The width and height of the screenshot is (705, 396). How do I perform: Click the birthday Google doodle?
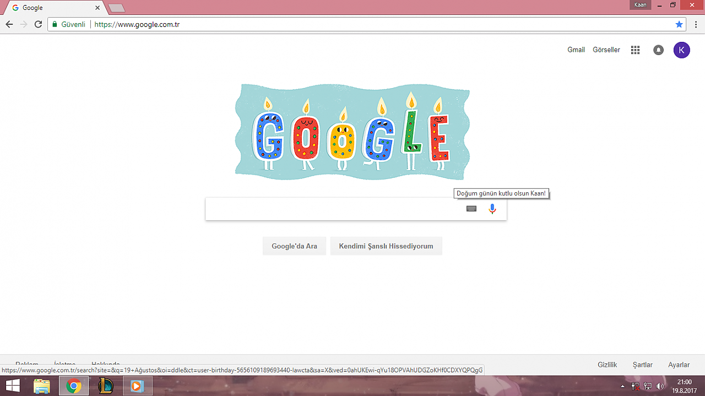(x=352, y=132)
